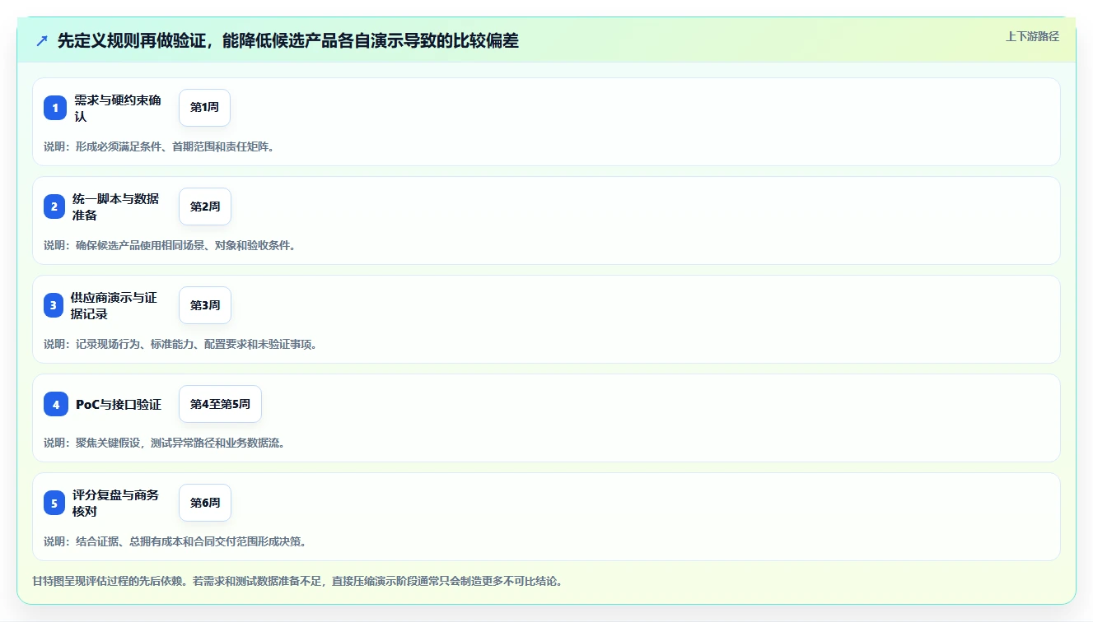Click step number badge 5

tap(55, 503)
